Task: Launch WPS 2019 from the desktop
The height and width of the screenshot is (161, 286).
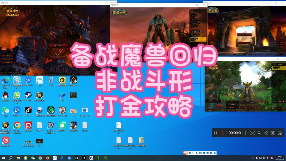Action: pos(28,82)
